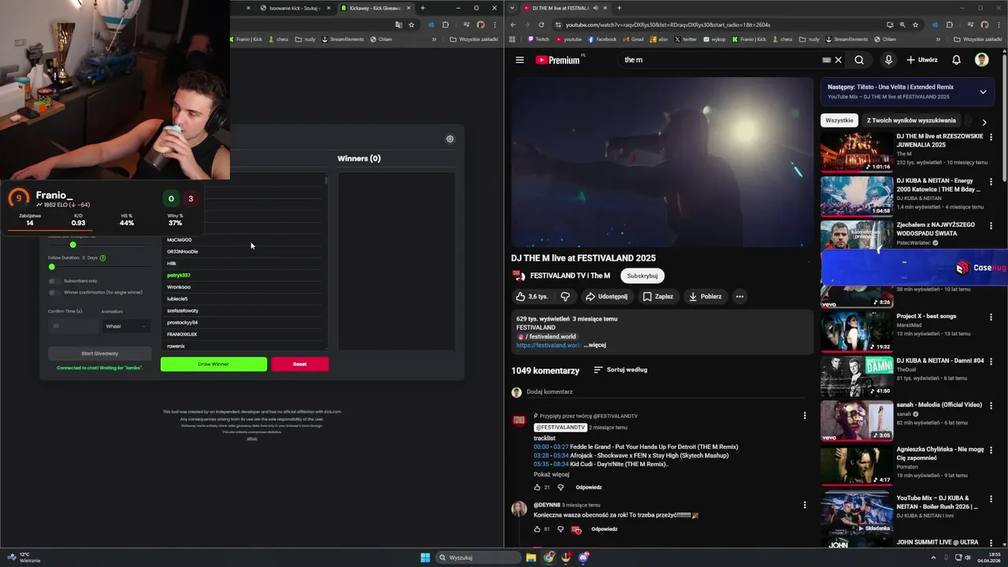
Task: Open Chrome menu in YouTube window
Action: tap(999, 24)
